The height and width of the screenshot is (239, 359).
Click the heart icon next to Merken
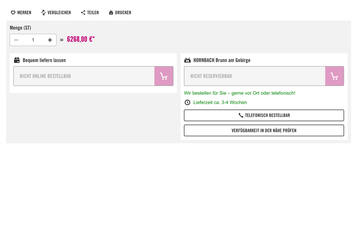click(x=13, y=13)
